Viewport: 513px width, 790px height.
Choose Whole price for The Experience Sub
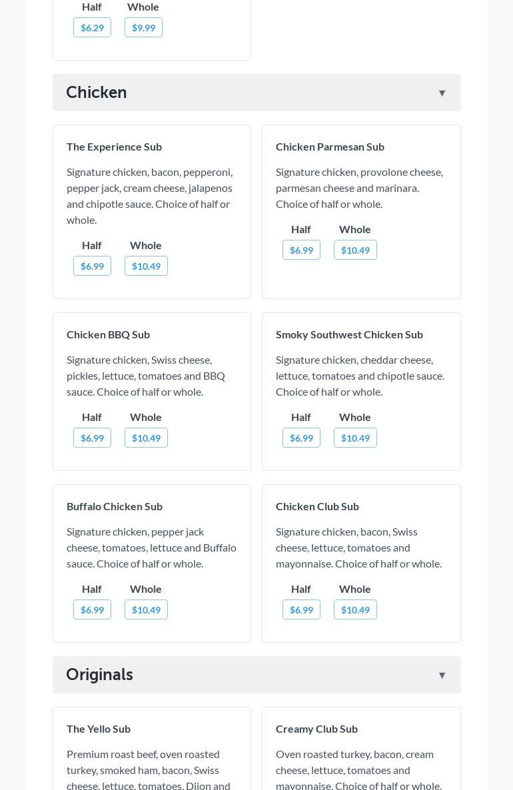[146, 266]
